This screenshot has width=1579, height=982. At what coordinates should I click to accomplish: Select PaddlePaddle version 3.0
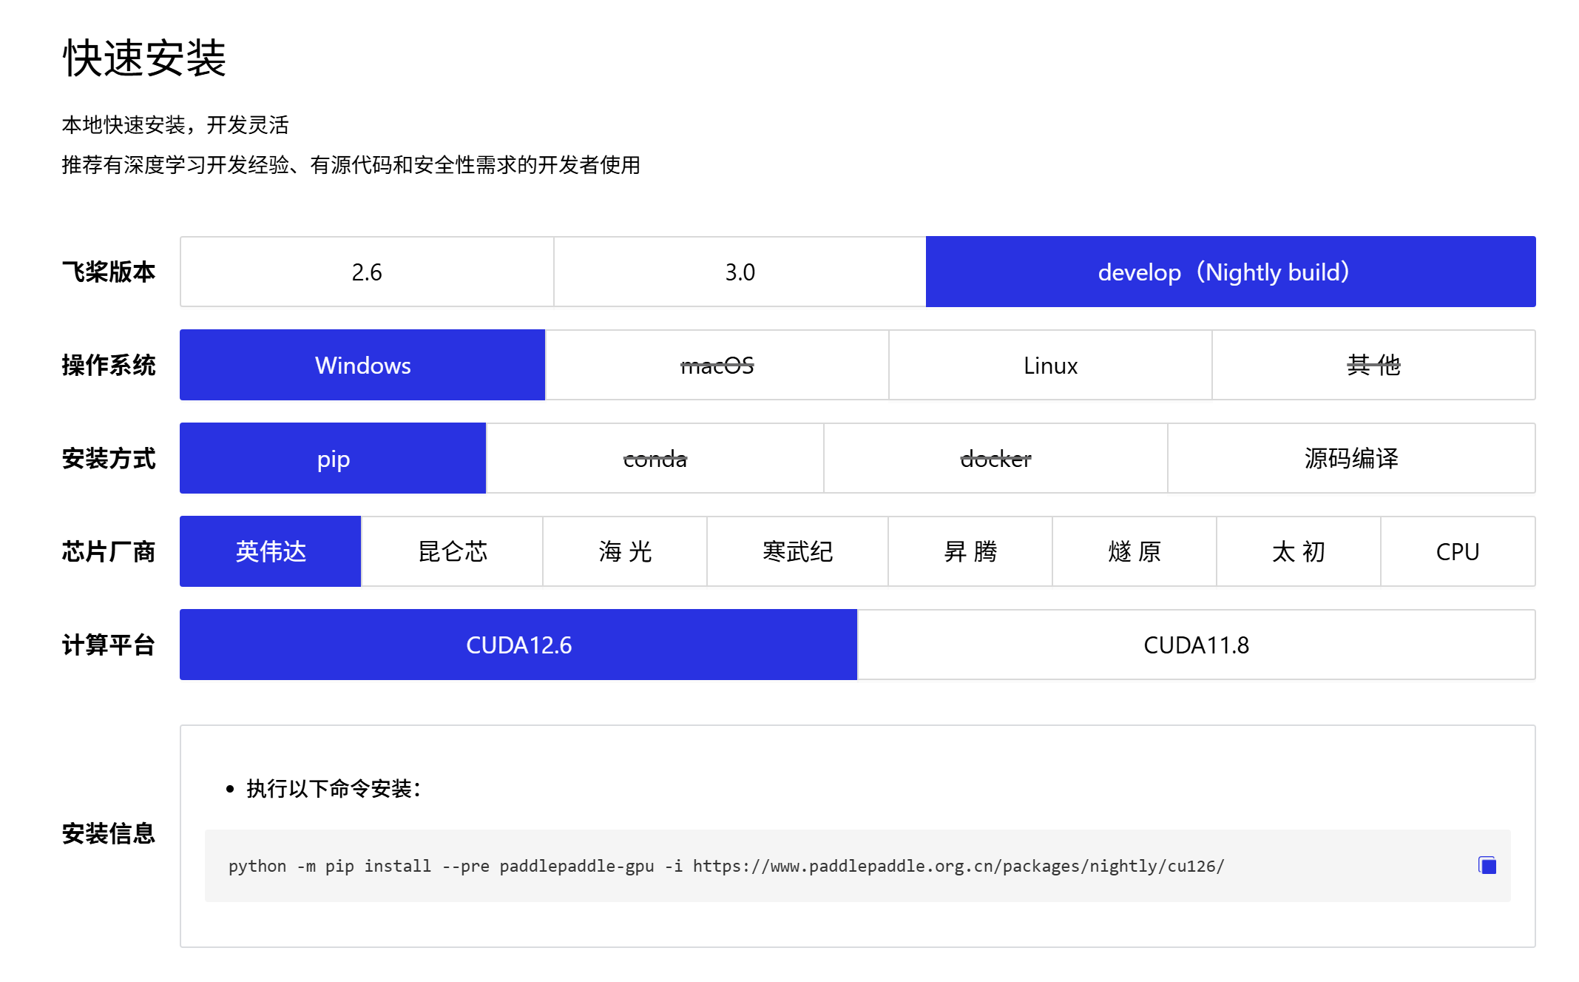tap(740, 272)
